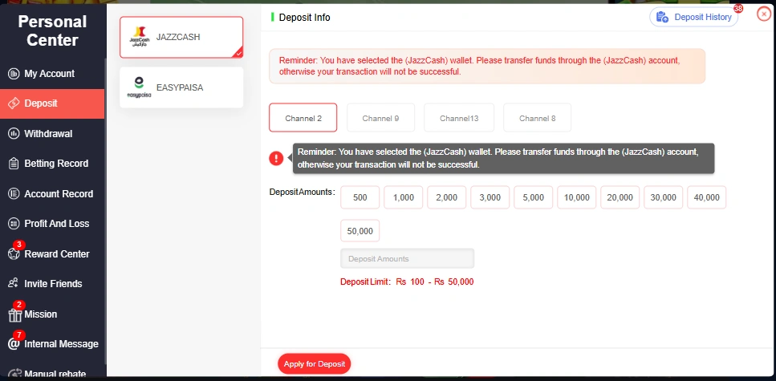Screen dimensions: 776x381
Task: Pick the 50,000 deposit amount
Action: [x=360, y=230]
